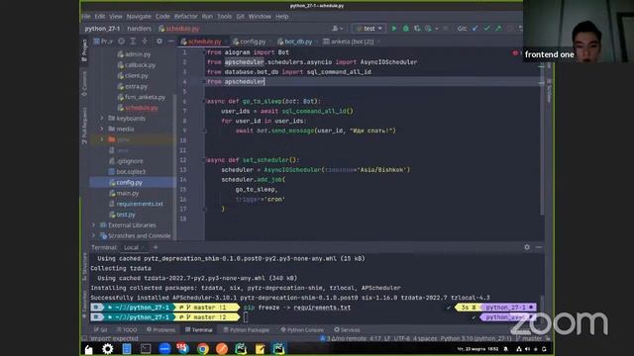Click the Git update project blue arrow
This screenshot has height=356, width=634.
[x=475, y=29]
